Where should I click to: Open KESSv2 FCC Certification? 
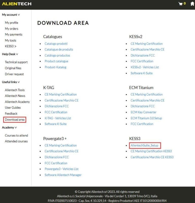click(142, 61)
